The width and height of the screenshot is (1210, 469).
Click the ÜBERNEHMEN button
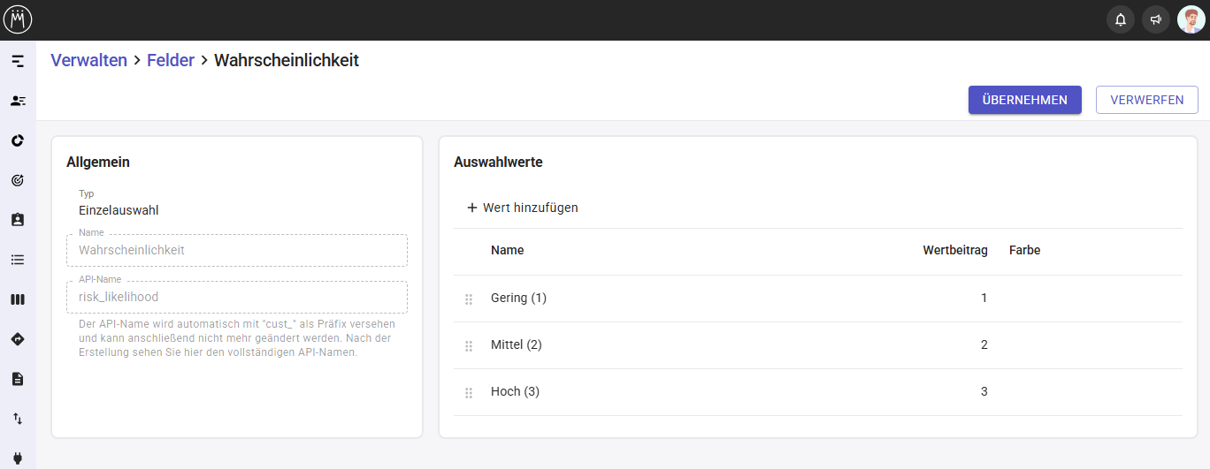1024,100
